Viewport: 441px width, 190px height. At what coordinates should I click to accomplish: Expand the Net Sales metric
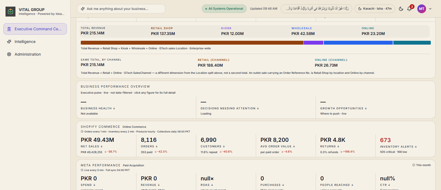[x=92, y=146]
